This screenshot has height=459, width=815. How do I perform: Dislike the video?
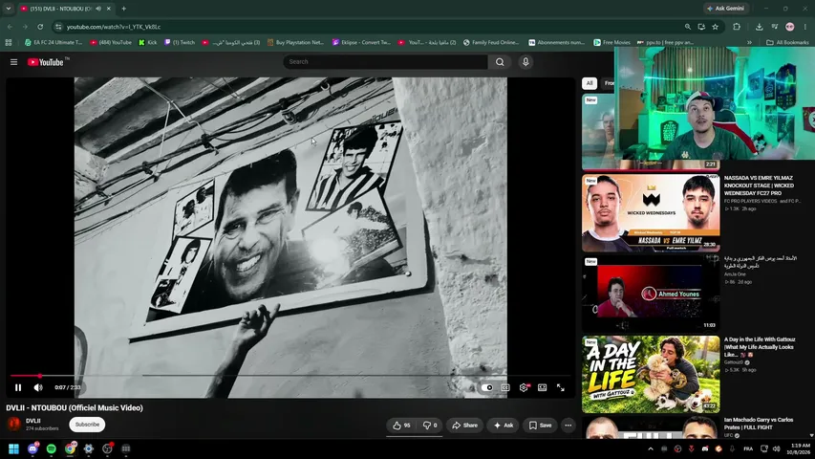tap(429, 426)
